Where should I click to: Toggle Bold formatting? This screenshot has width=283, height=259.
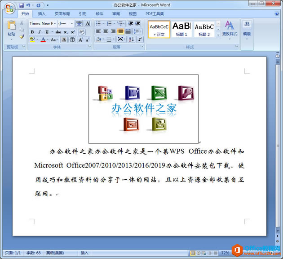tap(32, 32)
